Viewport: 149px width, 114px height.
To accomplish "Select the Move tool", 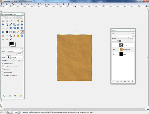I will point(22,25).
